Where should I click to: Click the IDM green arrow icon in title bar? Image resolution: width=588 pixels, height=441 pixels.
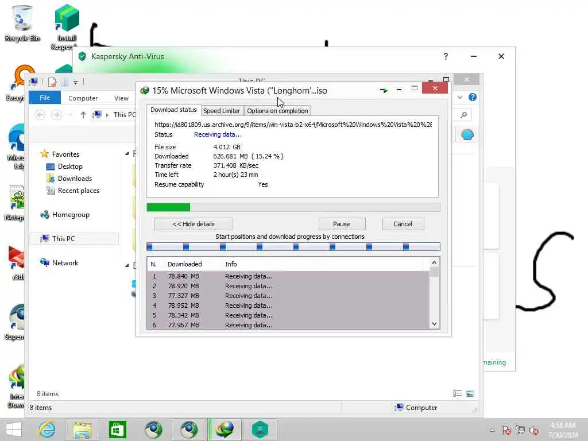pyautogui.click(x=384, y=90)
